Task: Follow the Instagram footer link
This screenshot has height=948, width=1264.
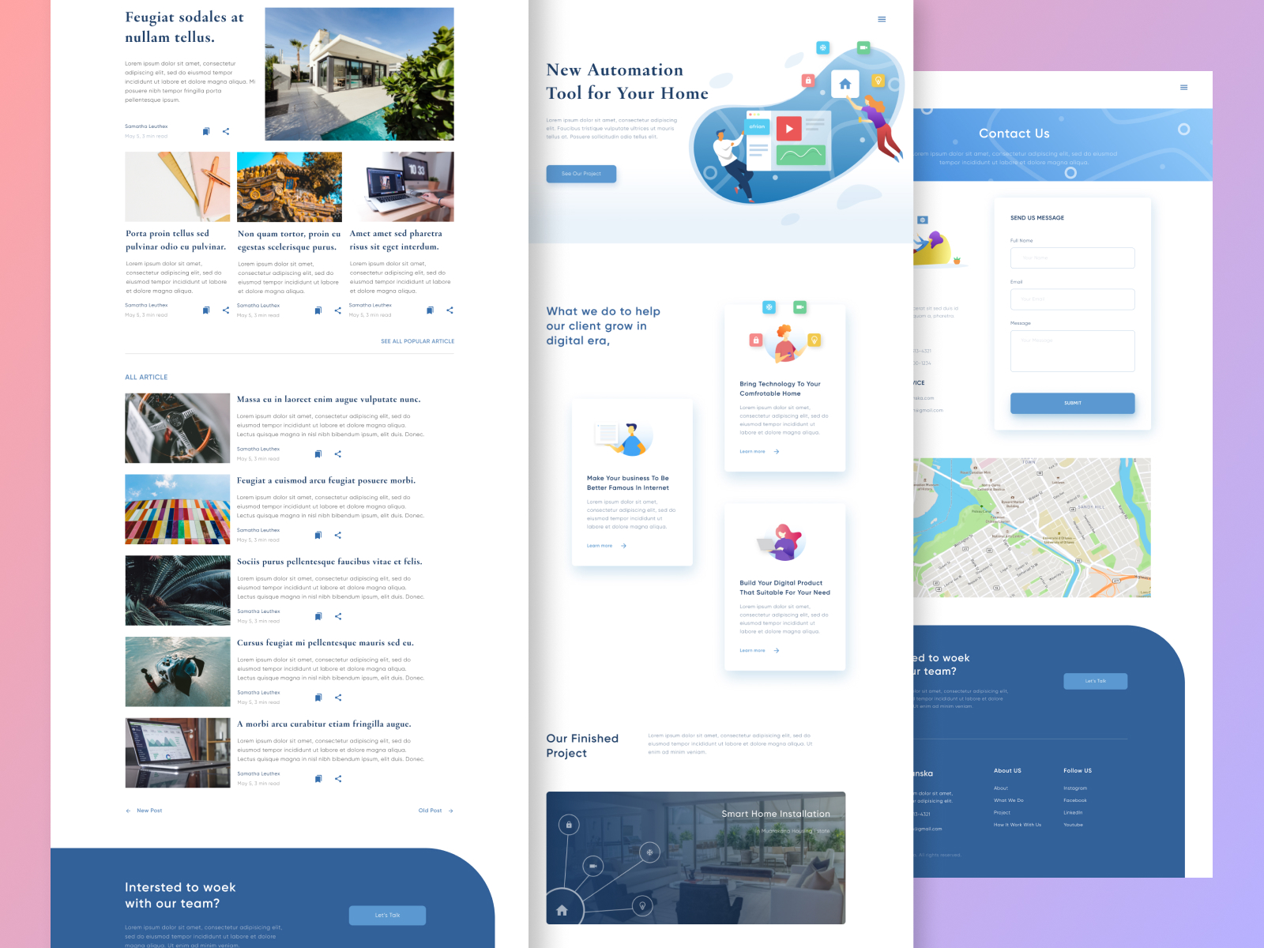Action: tap(1074, 788)
